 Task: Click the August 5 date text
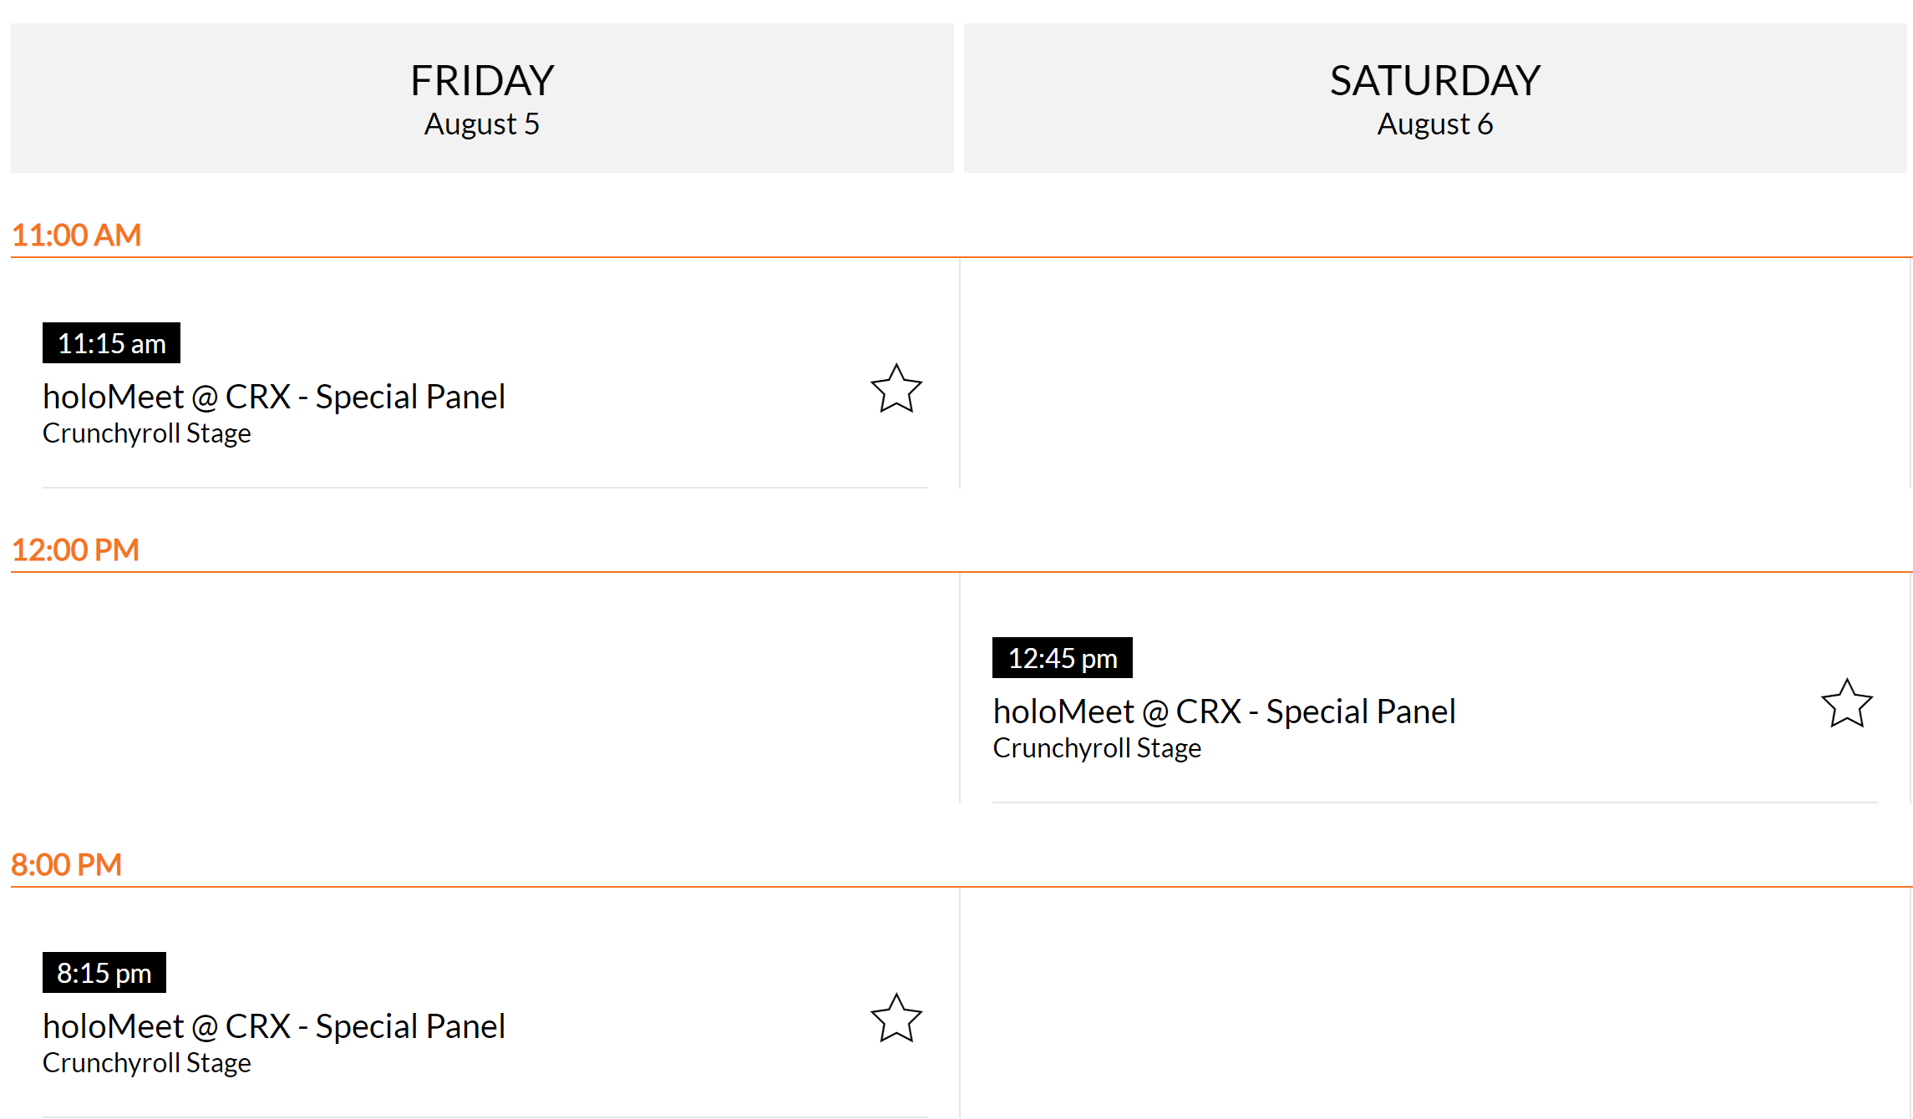[482, 124]
